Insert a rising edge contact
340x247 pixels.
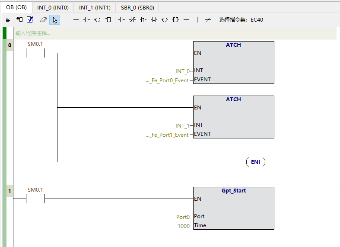[x=143, y=19]
